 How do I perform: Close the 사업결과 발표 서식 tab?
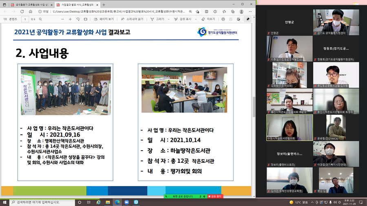(97, 4)
